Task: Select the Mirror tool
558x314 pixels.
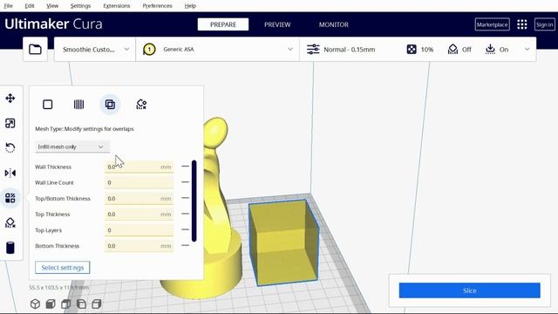Action: pos(10,173)
